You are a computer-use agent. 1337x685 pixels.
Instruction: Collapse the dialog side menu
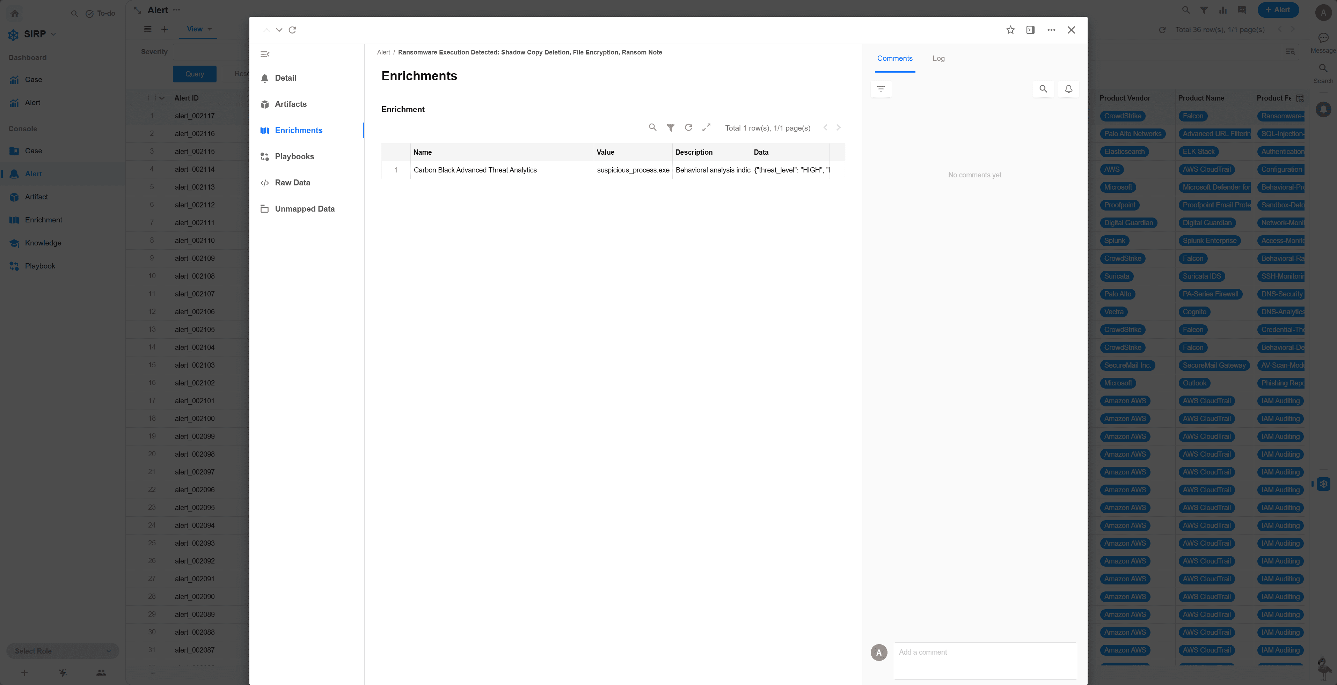pyautogui.click(x=265, y=54)
